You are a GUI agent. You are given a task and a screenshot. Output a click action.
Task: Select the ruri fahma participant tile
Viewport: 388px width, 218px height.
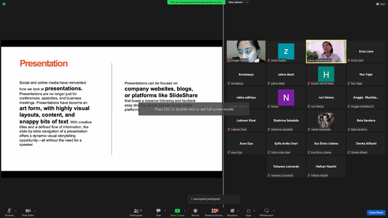tap(326, 97)
